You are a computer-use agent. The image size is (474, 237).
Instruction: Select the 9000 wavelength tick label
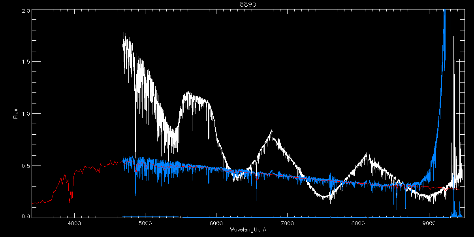point(429,223)
